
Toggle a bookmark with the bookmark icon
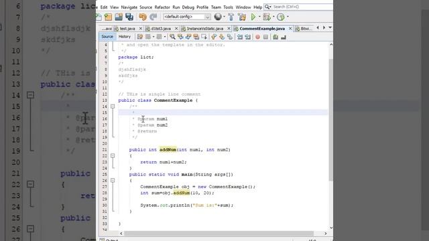tap(230, 37)
